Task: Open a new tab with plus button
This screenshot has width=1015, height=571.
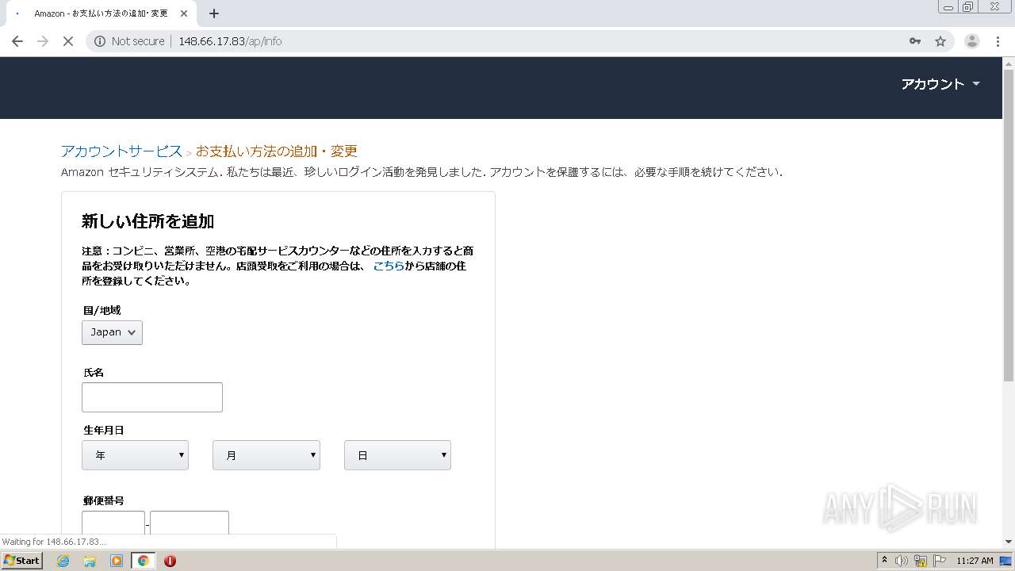Action: pos(214,13)
